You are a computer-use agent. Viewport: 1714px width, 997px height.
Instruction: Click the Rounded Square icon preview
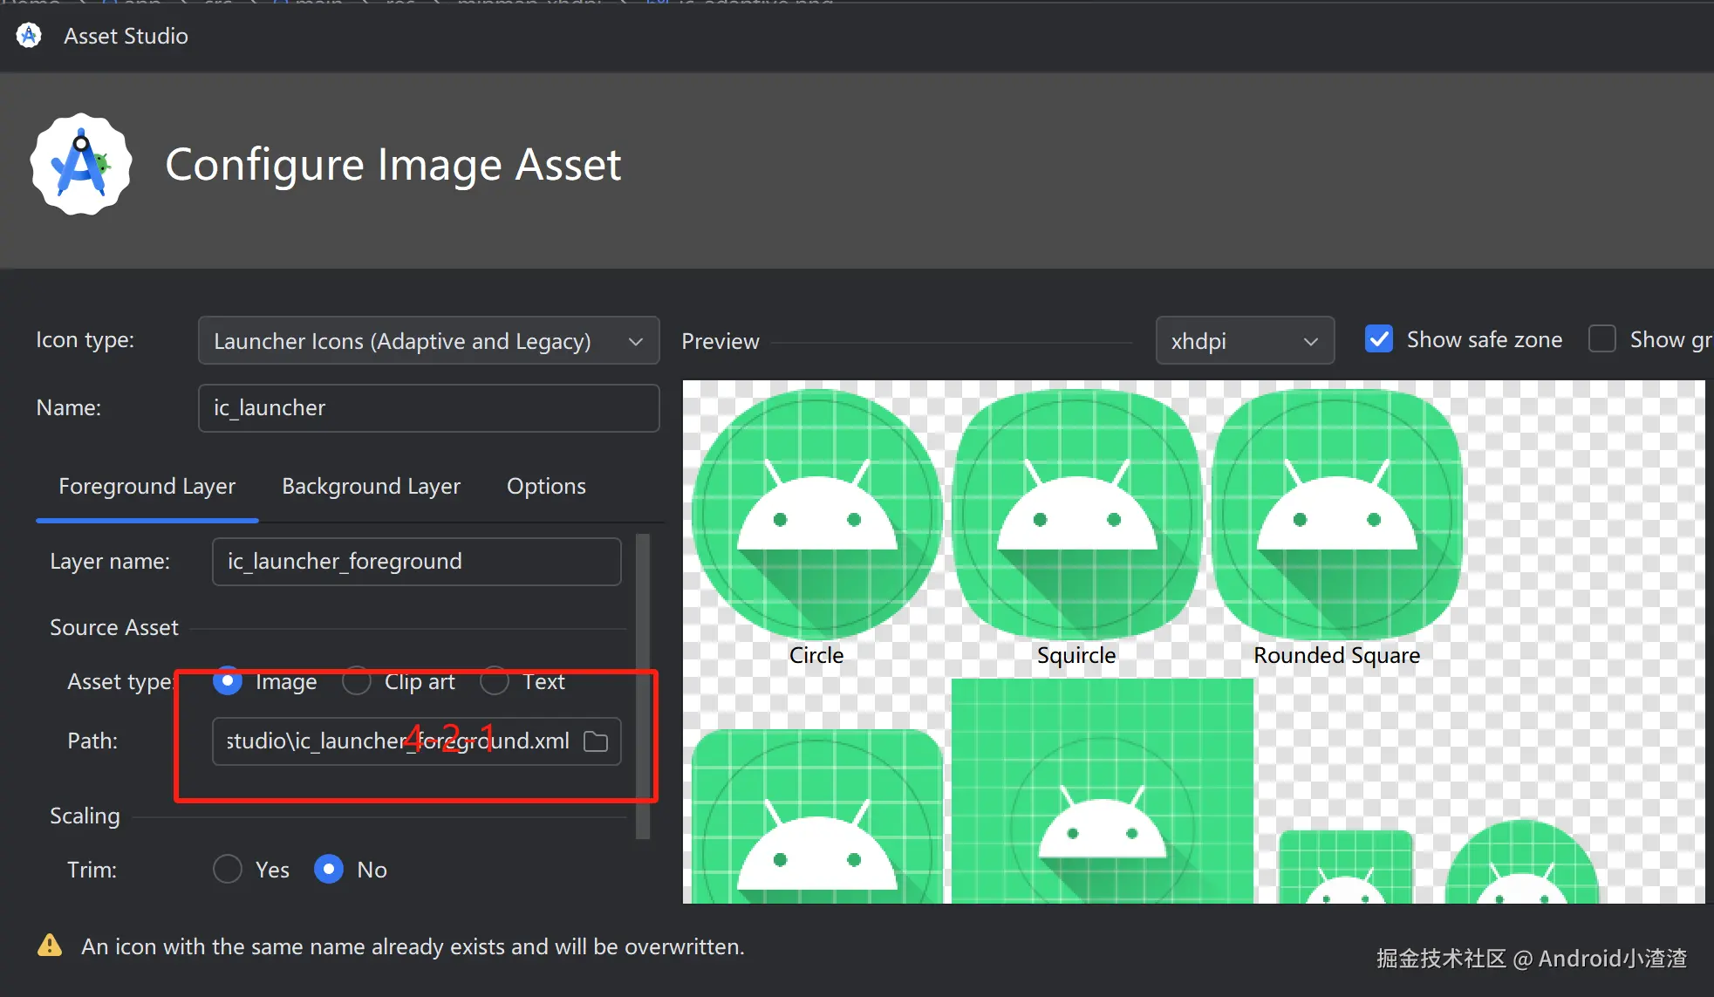pyautogui.click(x=1336, y=515)
